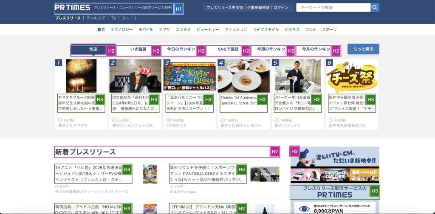435x214 pixels.
Task: Select the ビジネス category
Action: coord(292,29)
